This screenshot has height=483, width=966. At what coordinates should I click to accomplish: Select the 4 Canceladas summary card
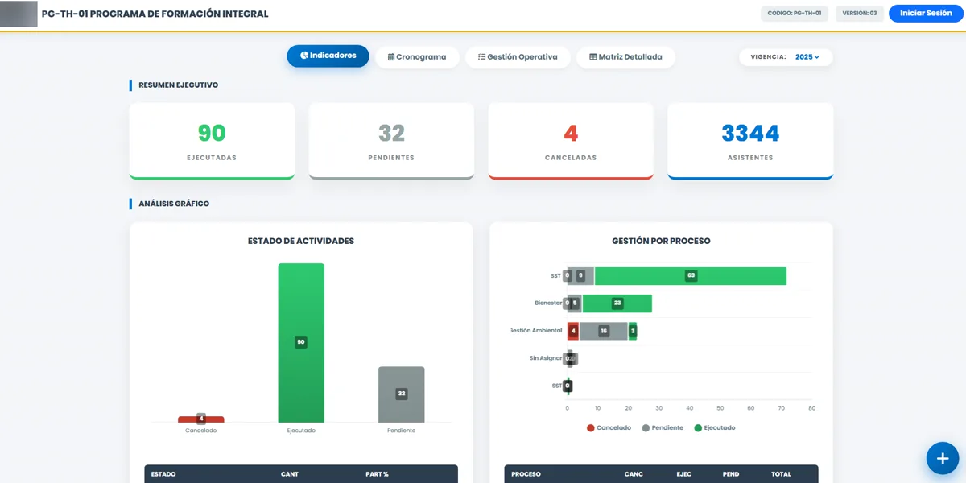coord(571,141)
